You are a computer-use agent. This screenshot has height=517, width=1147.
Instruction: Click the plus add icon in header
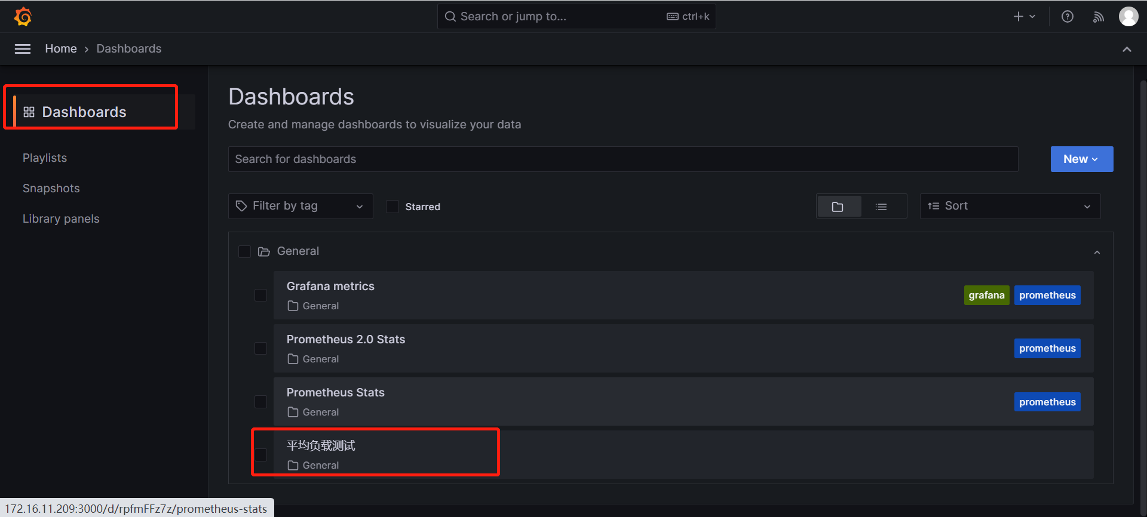(x=1019, y=17)
